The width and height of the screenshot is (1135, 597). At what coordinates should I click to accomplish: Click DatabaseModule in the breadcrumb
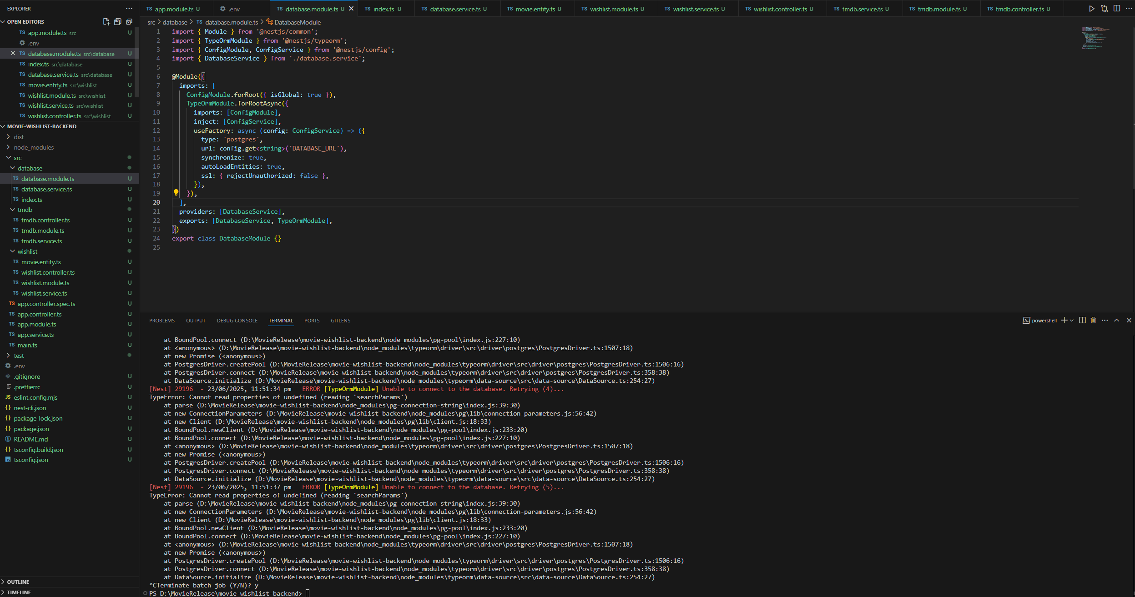(x=298, y=22)
